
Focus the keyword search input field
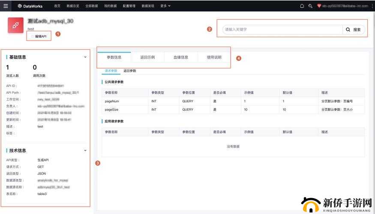(282, 30)
